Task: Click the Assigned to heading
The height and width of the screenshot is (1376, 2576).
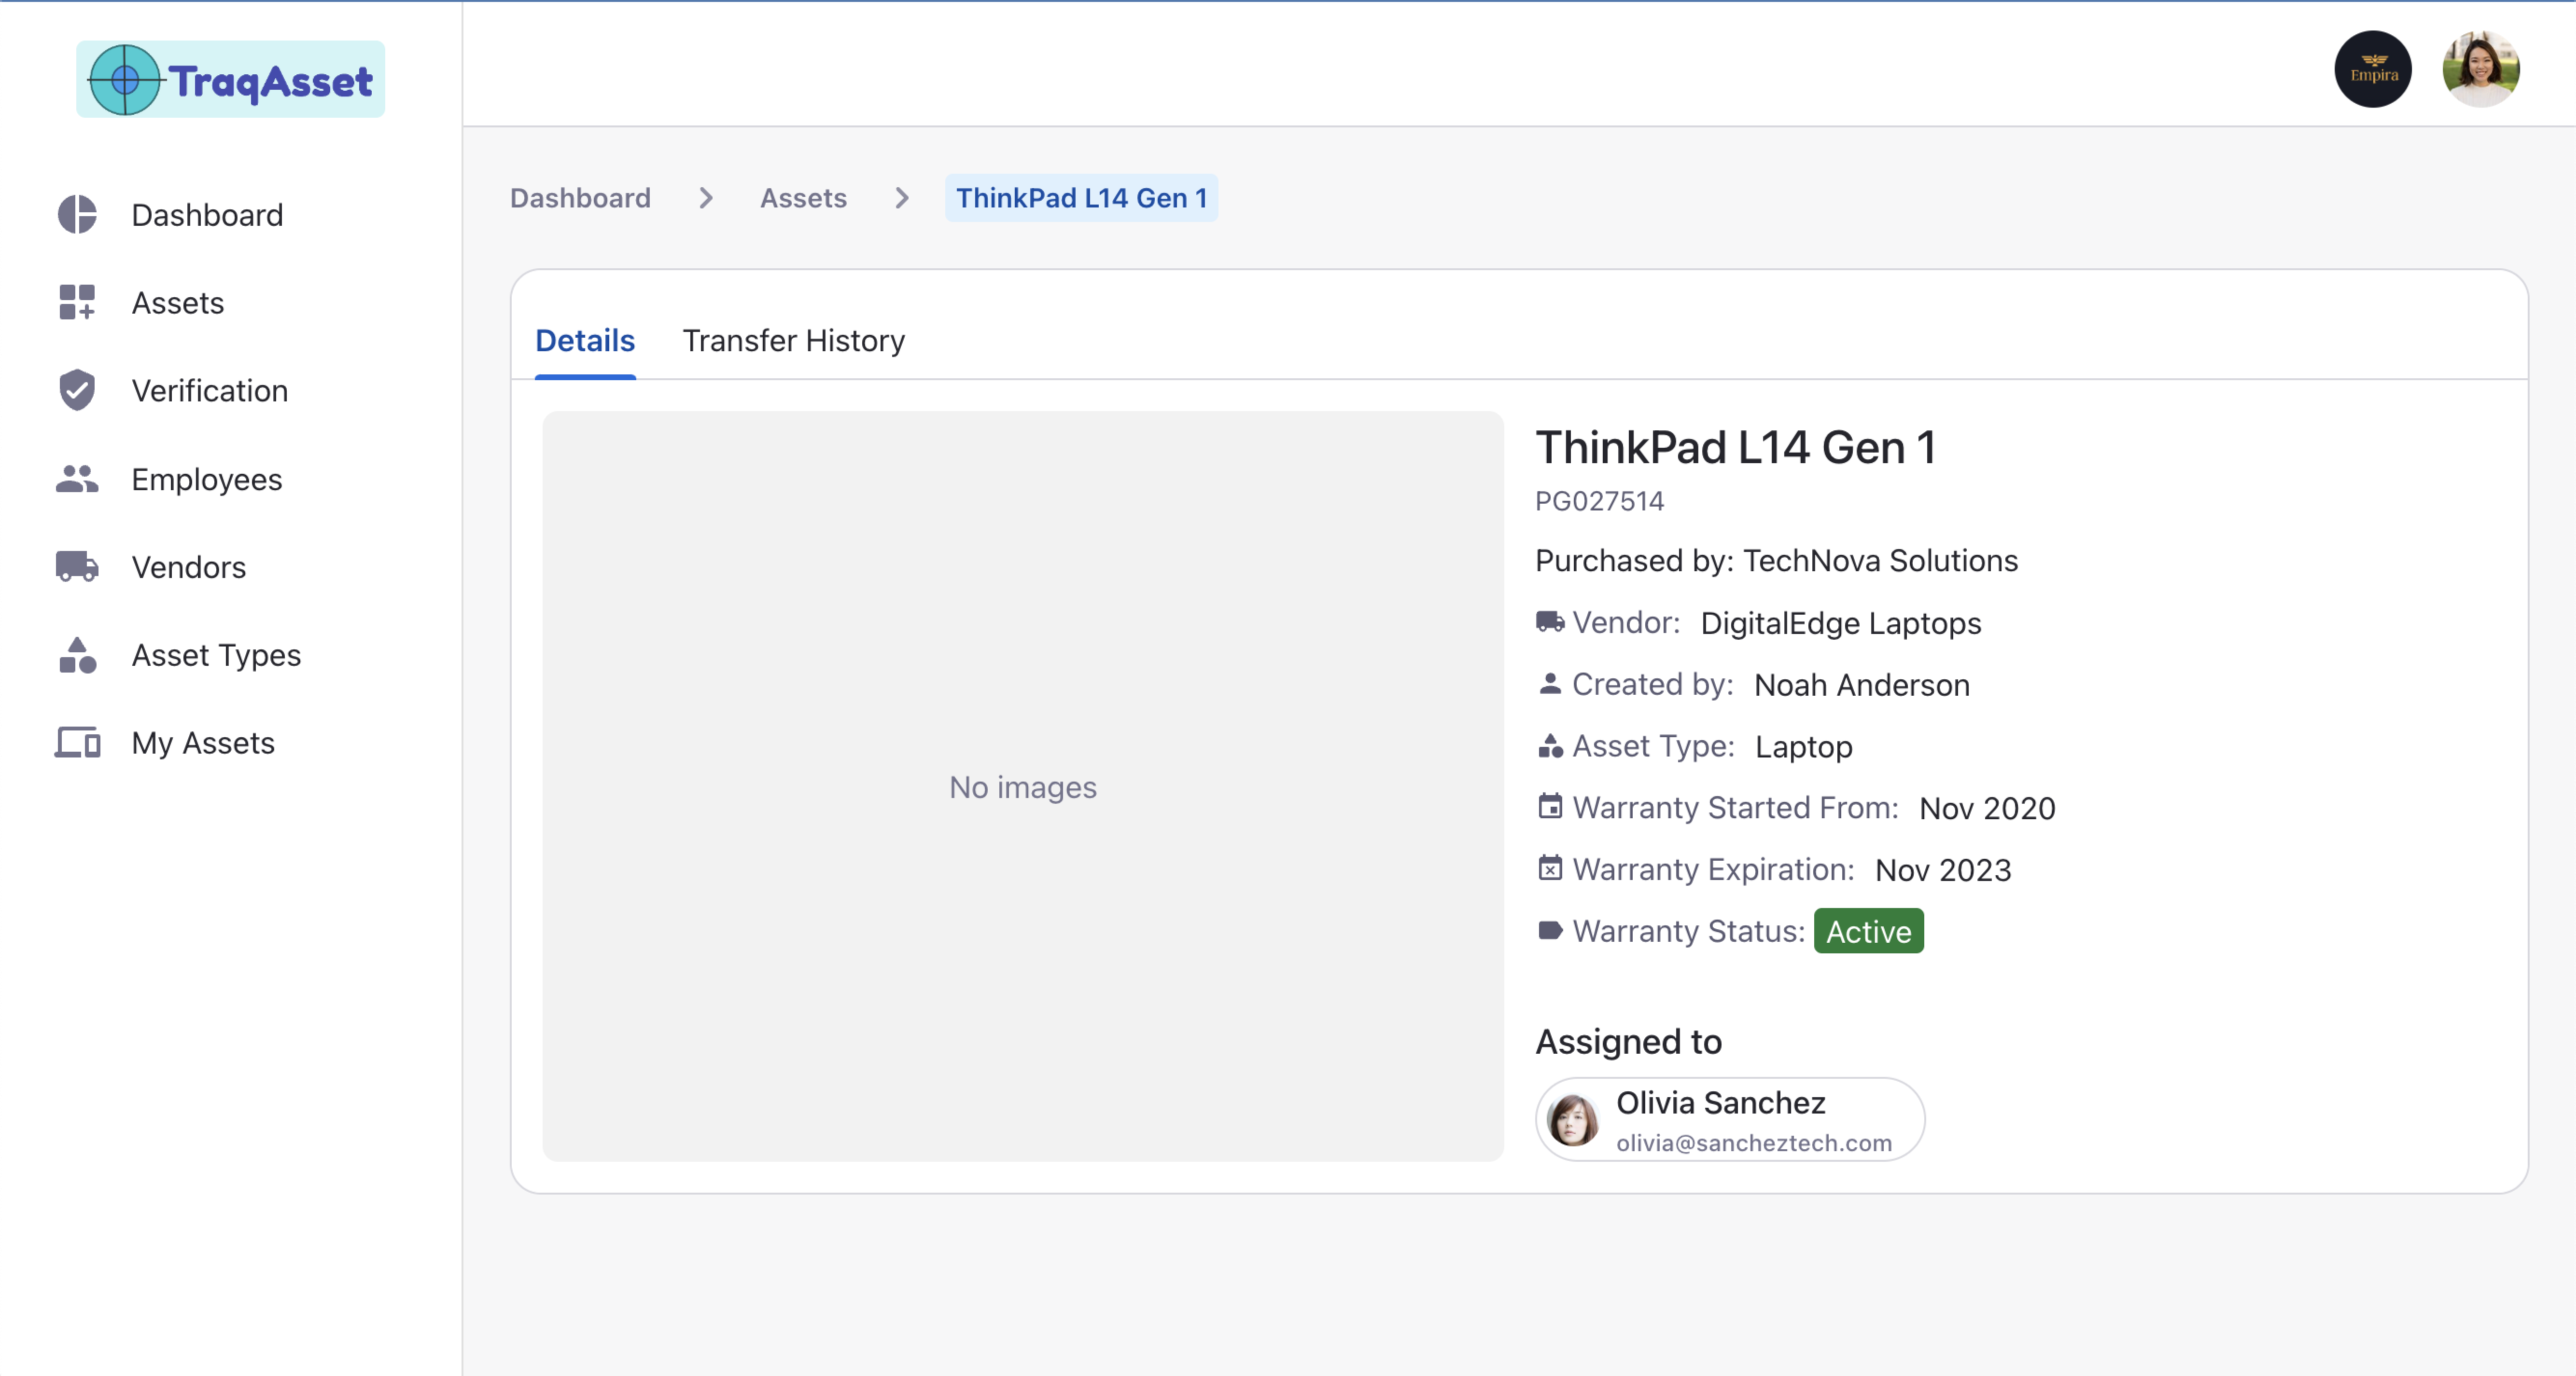Action: (x=1629, y=1041)
